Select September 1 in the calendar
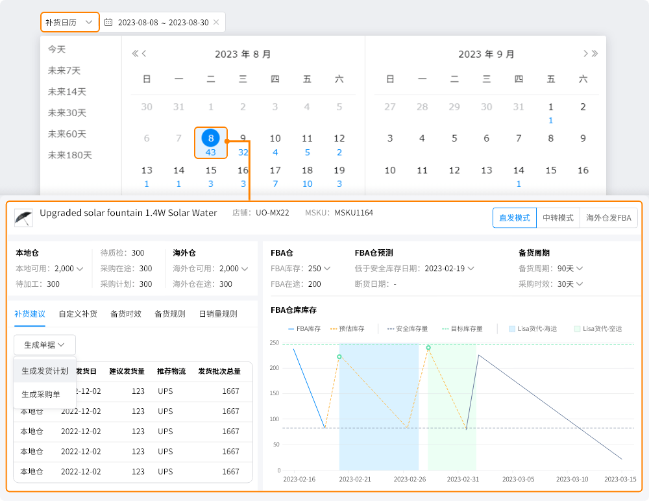Viewport: 649px width, 501px height. [x=550, y=107]
